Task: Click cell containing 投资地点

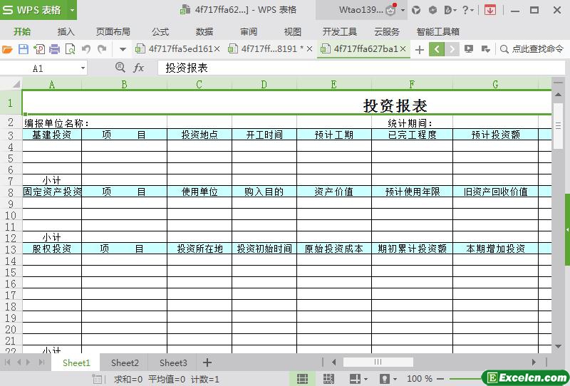Action: (199, 135)
